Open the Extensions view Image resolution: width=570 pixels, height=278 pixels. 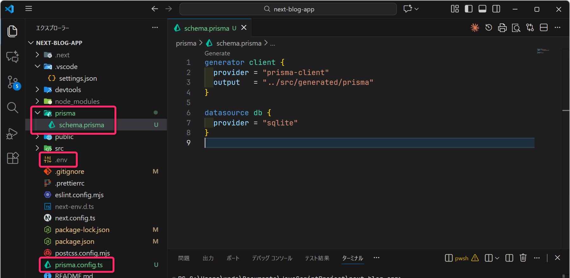pos(13,158)
